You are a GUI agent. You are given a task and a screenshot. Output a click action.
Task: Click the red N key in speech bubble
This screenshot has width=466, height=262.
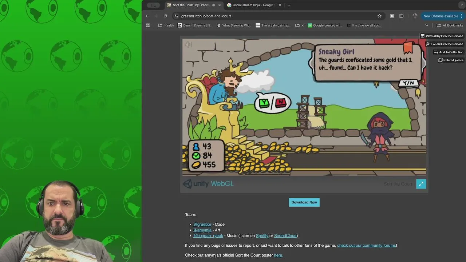coord(281,103)
